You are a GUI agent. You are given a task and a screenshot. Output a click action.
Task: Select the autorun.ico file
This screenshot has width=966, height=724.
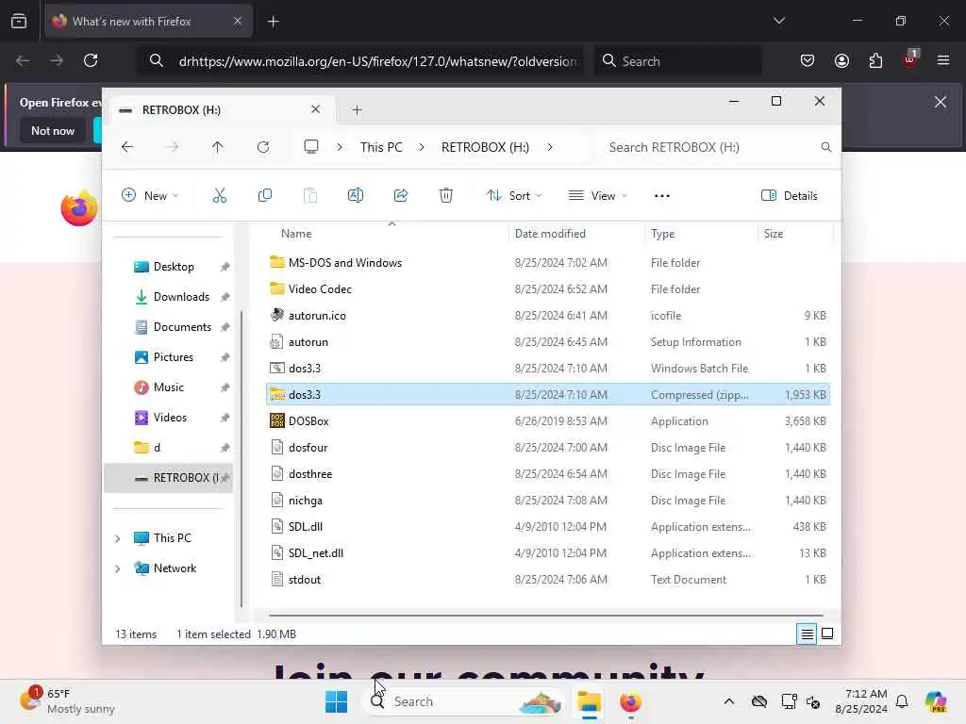tap(317, 316)
